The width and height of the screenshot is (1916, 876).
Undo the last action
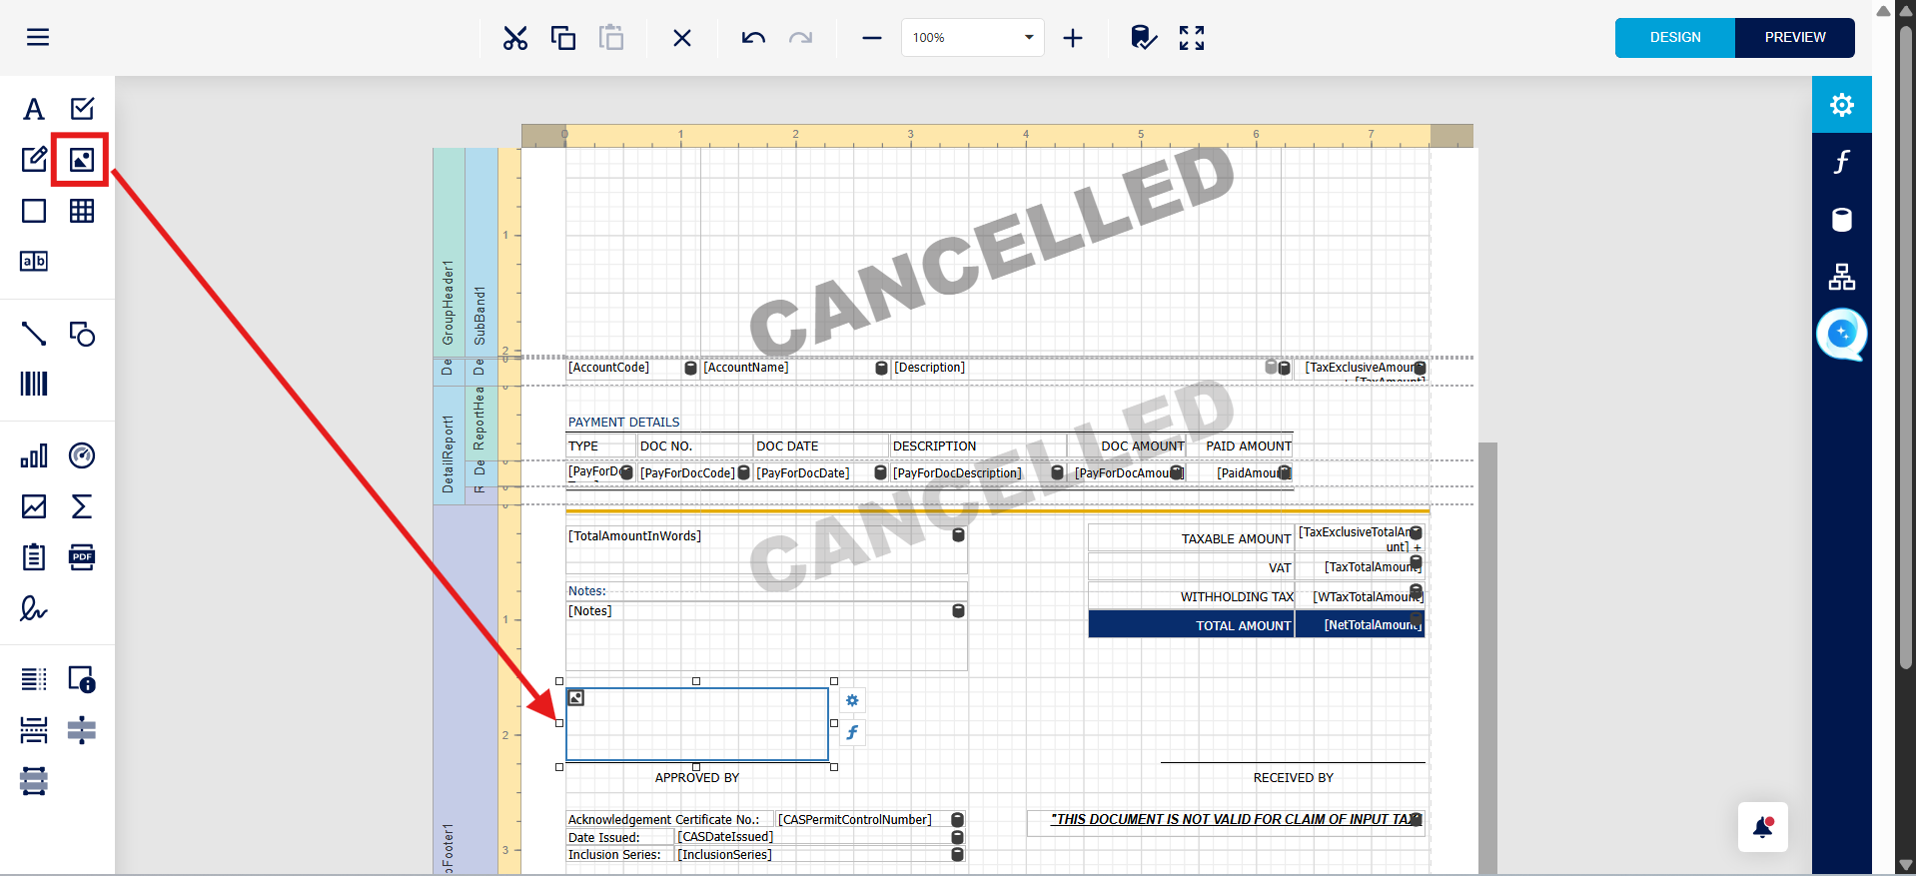click(753, 38)
